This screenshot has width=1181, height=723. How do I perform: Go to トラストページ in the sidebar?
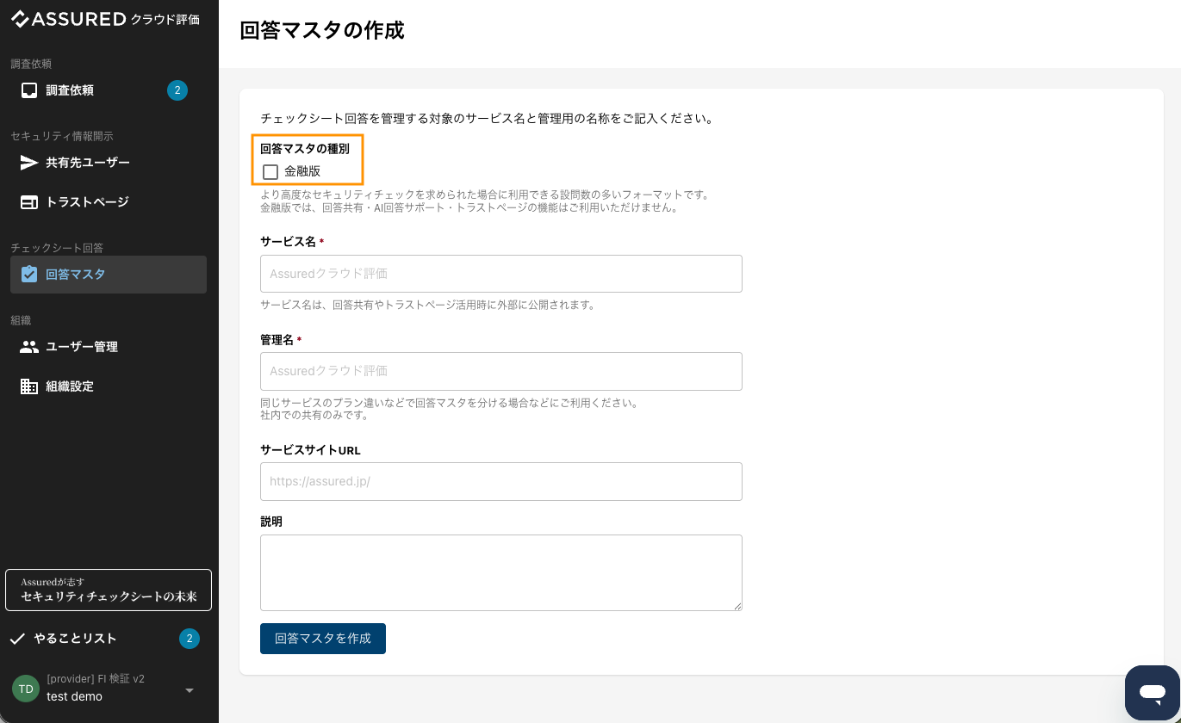point(109,202)
